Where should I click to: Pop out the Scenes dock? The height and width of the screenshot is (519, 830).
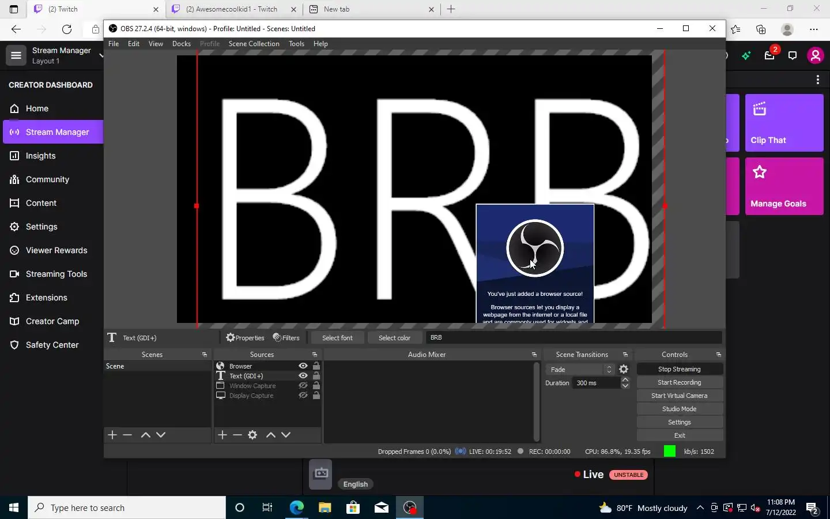pos(205,355)
